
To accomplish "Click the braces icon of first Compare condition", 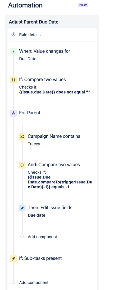I will [x=14, y=80].
